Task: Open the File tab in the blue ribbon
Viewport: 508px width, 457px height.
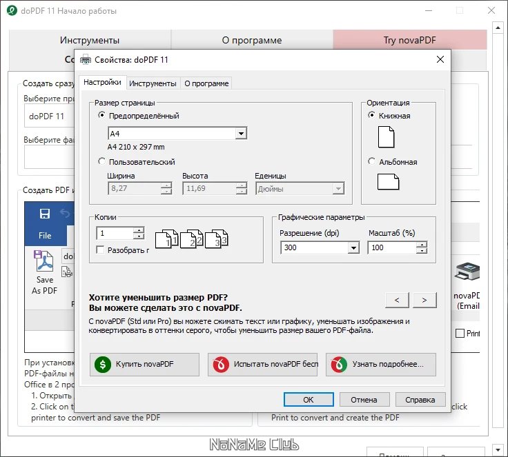Action: [x=45, y=236]
